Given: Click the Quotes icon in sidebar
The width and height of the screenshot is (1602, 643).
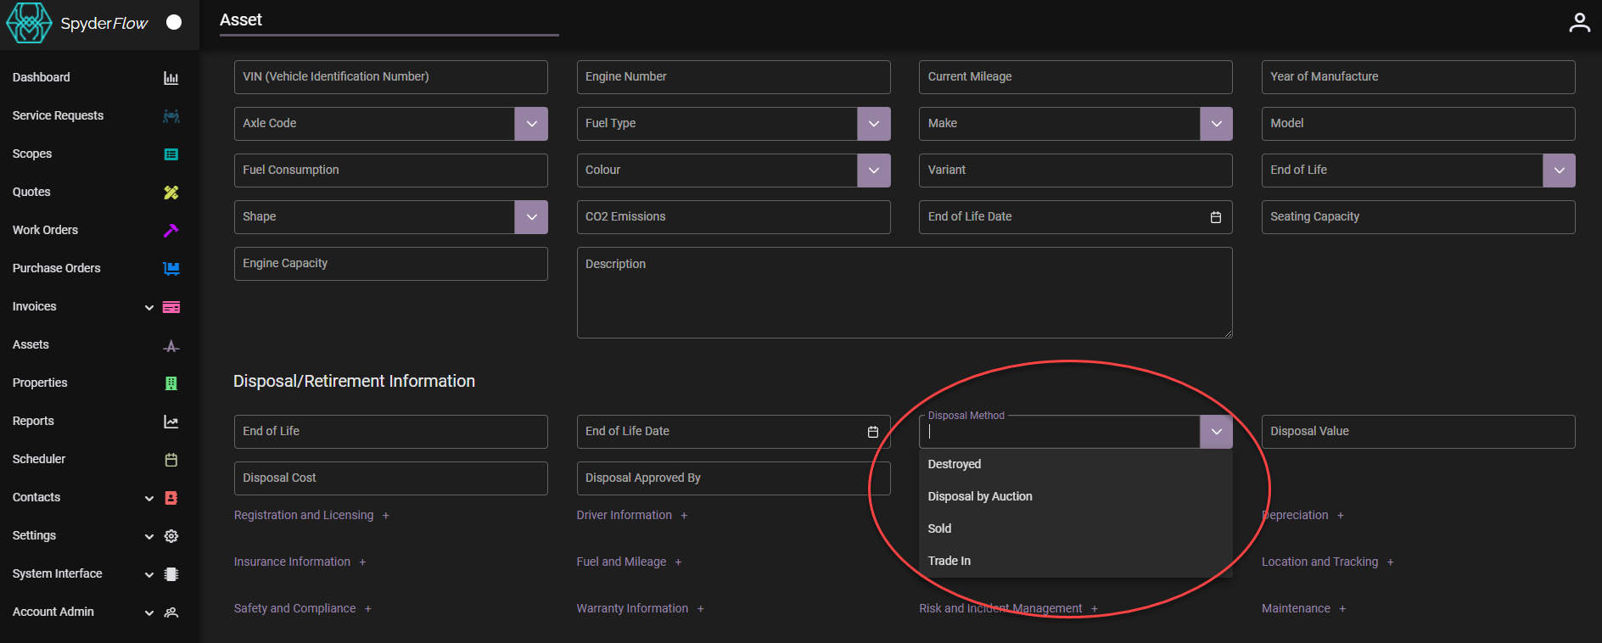Looking at the screenshot, I should tap(171, 193).
